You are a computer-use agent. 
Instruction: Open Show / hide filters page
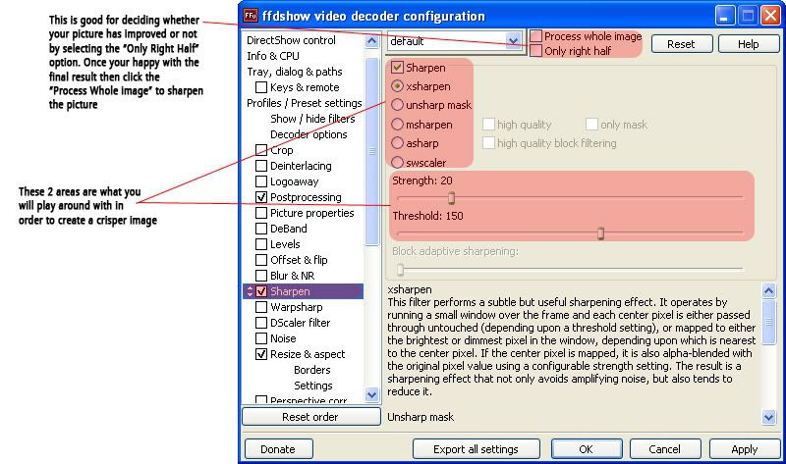coord(312,119)
